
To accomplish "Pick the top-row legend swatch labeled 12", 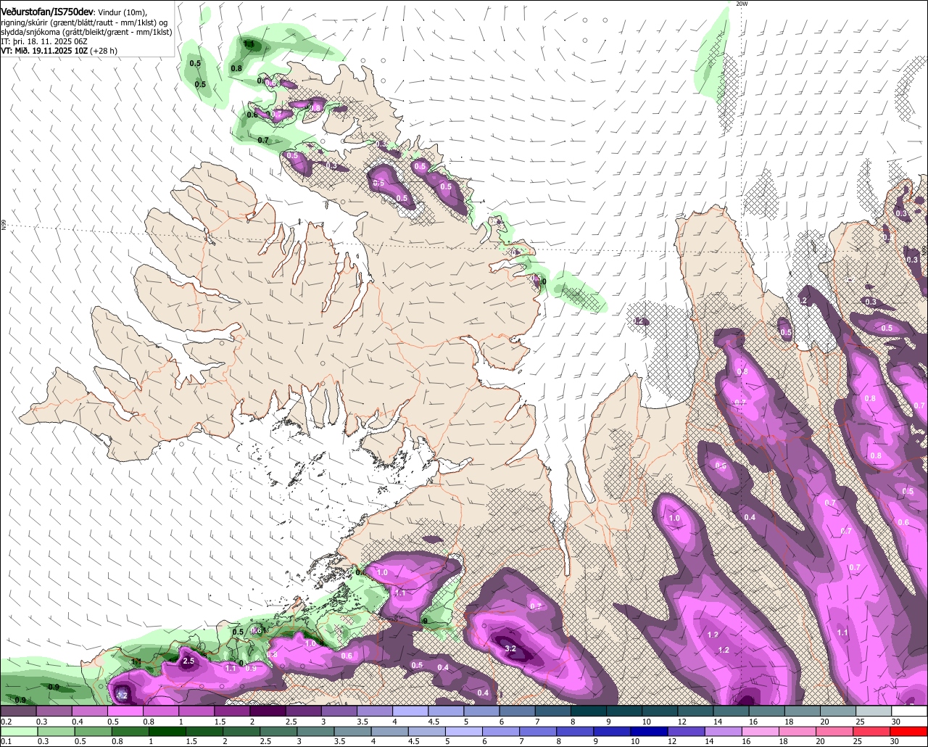I will [x=696, y=711].
